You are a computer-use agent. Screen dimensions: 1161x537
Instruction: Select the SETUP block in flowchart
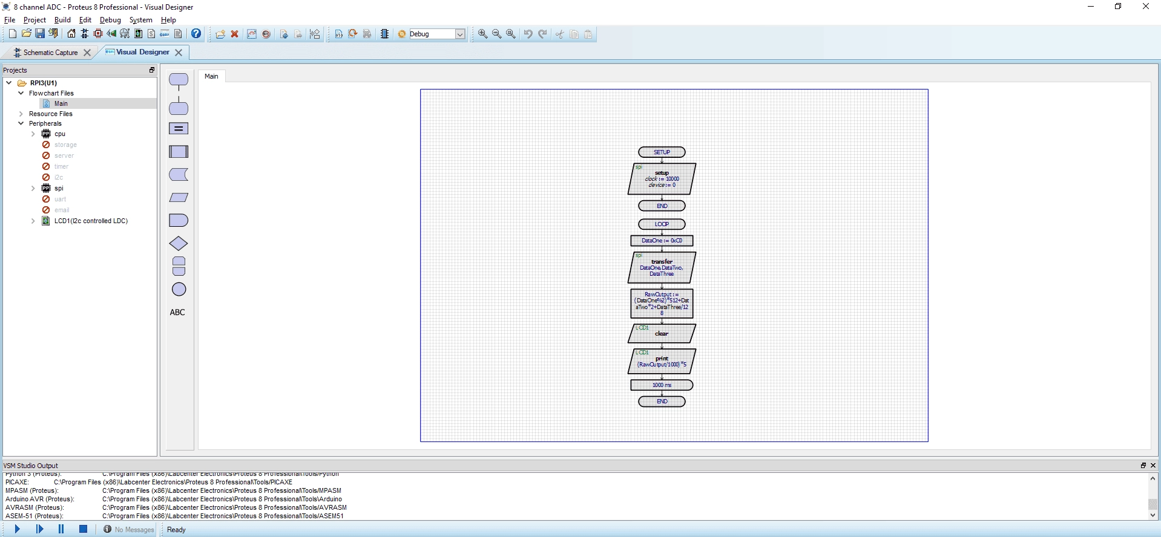(662, 152)
